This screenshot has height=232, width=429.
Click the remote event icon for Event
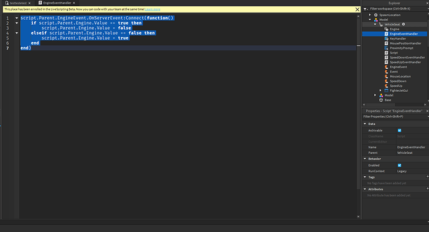(386, 72)
